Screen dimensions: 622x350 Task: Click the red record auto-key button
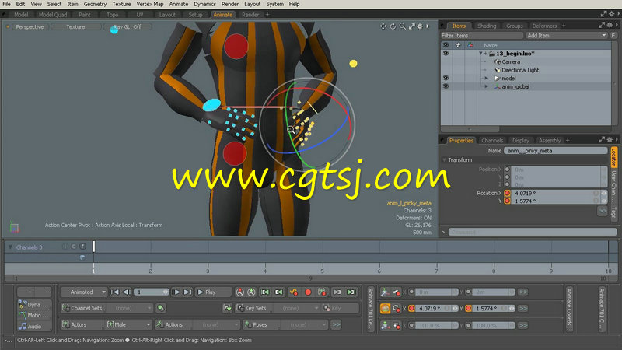click(308, 292)
